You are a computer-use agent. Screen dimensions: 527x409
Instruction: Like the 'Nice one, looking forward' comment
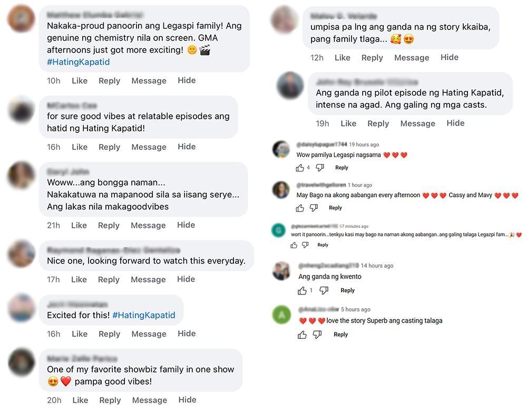click(79, 280)
